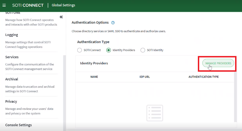Click the Manage Providers button
The image size is (242, 131).
(218, 63)
